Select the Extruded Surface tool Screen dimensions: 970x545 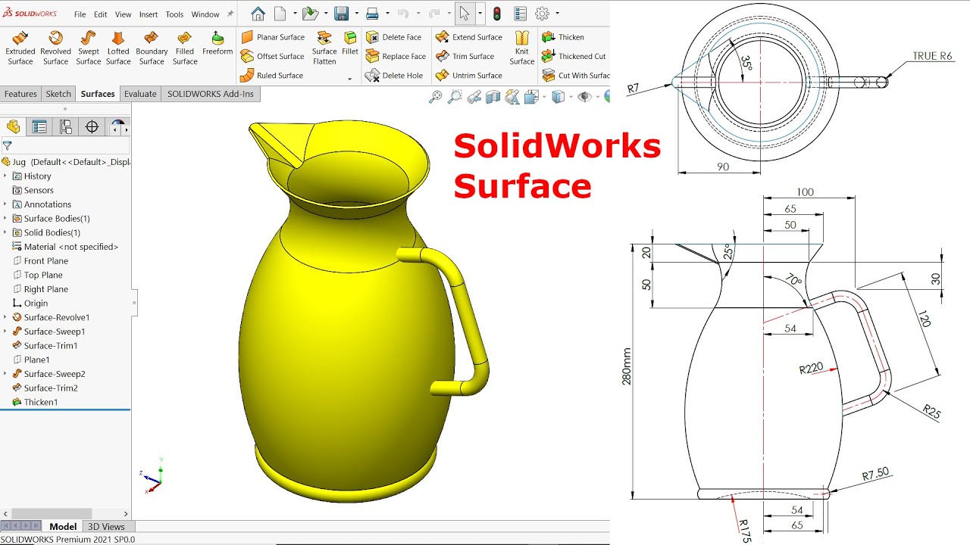(x=20, y=48)
